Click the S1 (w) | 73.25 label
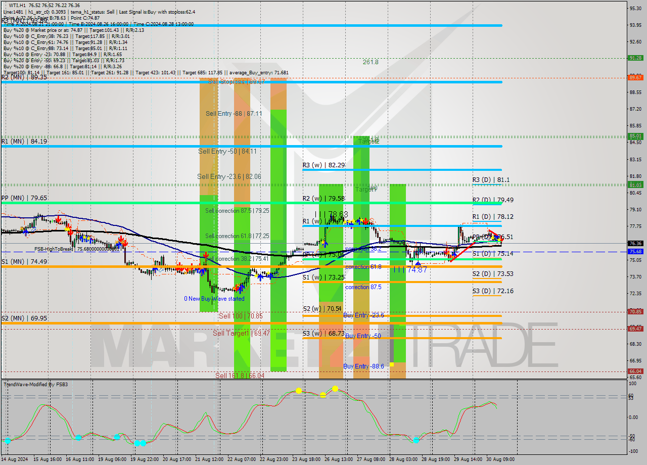The width and height of the screenshot is (647, 465). coord(323,277)
